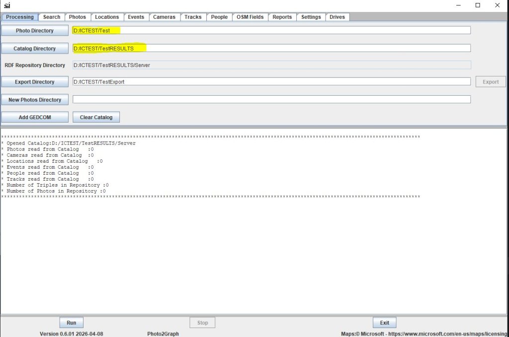509x337 pixels.
Task: Select the Locations tab
Action: [x=107, y=17]
